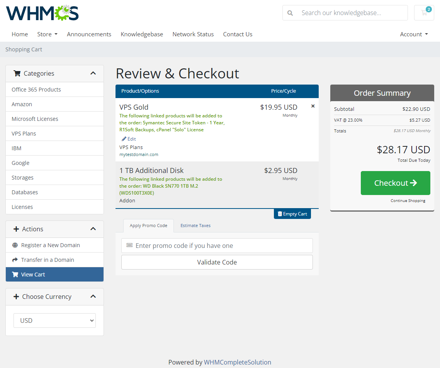Image resolution: width=440 pixels, height=368 pixels.
Task: Open the Store menu
Action: coord(47,34)
